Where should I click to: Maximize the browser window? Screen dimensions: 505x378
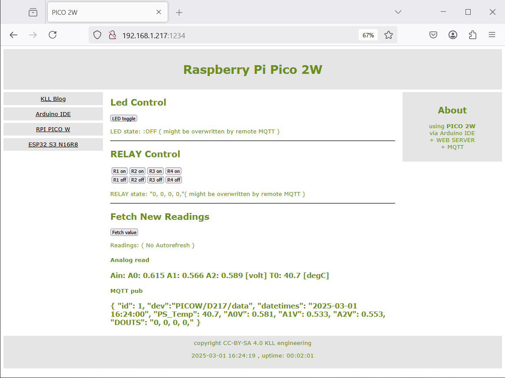(x=468, y=12)
